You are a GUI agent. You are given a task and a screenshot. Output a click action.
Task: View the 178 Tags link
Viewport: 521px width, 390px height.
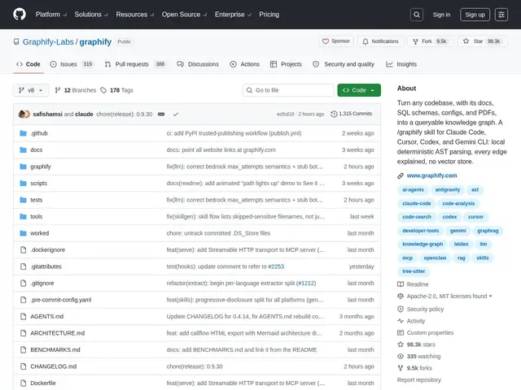point(117,90)
